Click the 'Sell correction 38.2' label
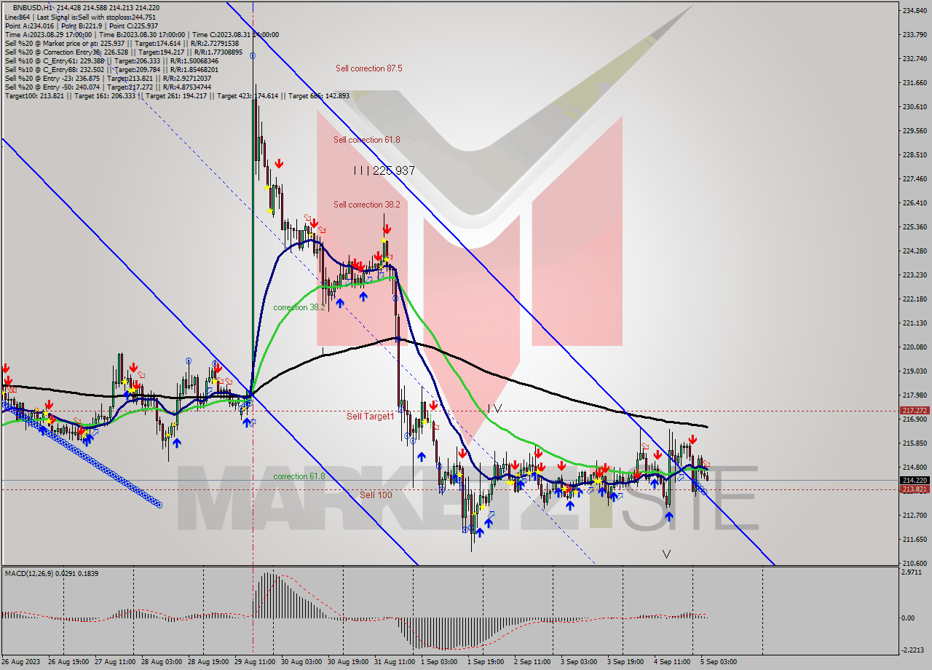Viewport: 932px width, 670px height. coord(367,205)
